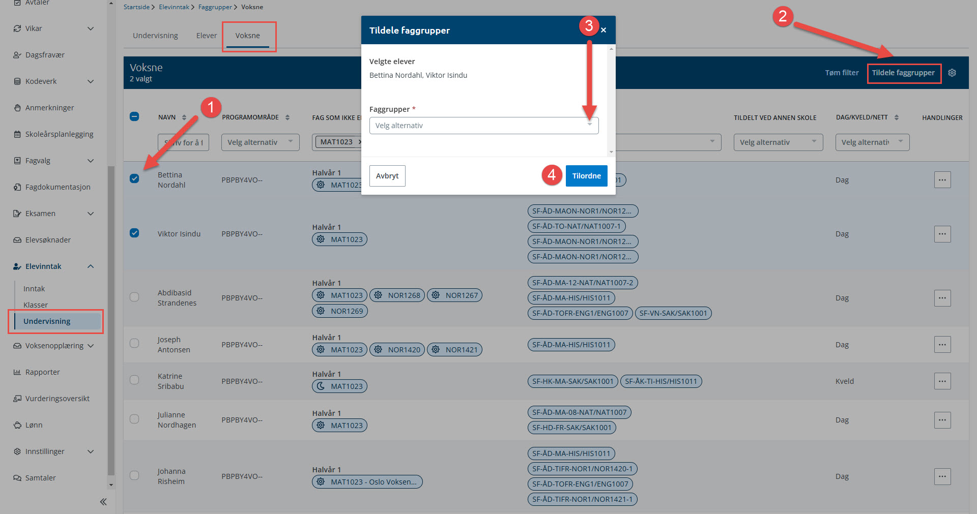This screenshot has height=514, width=977.
Task: Open the table settings gear icon
Action: click(x=952, y=73)
